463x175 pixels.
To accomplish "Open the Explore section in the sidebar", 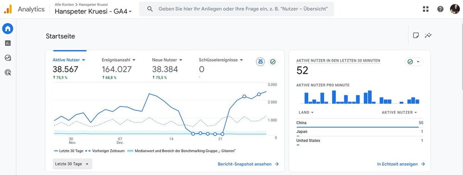I will coord(8,57).
